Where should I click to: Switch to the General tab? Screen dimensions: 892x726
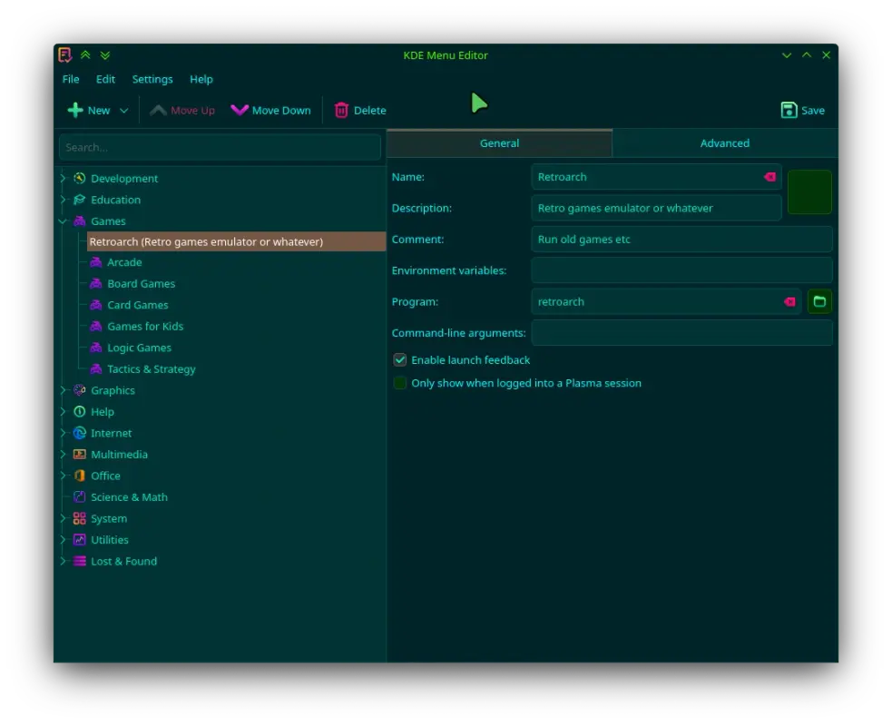pyautogui.click(x=499, y=143)
